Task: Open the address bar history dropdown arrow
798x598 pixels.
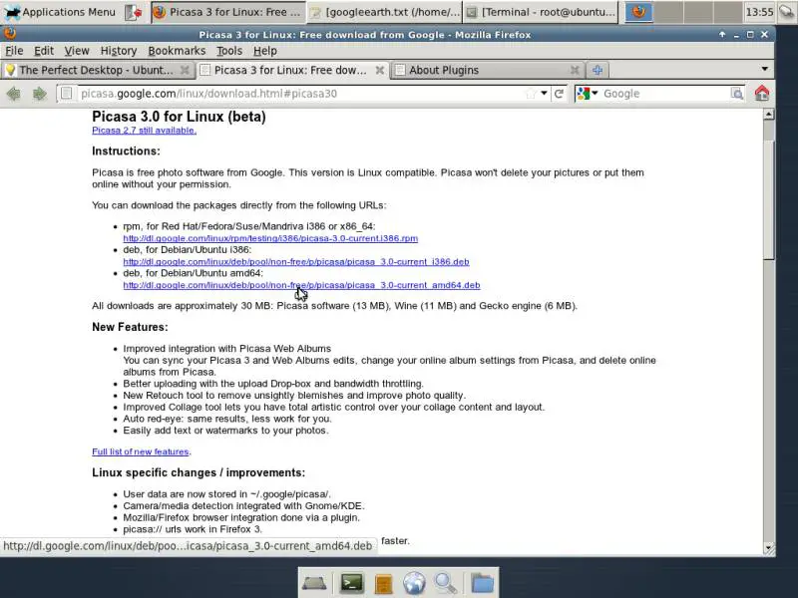Action: coord(544,94)
